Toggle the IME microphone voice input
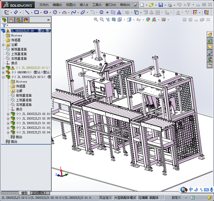This screenshot has height=201, width=214. (x=211, y=189)
